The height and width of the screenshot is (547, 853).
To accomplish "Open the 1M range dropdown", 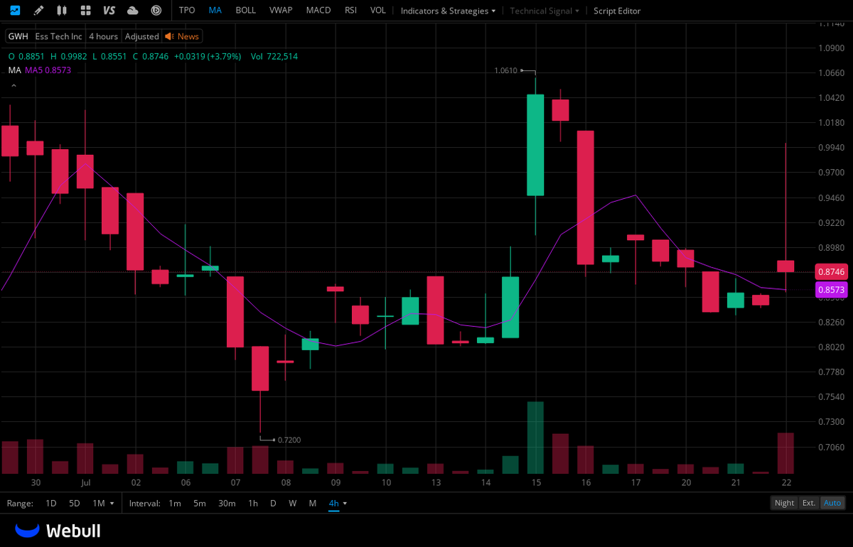I will 103,503.
